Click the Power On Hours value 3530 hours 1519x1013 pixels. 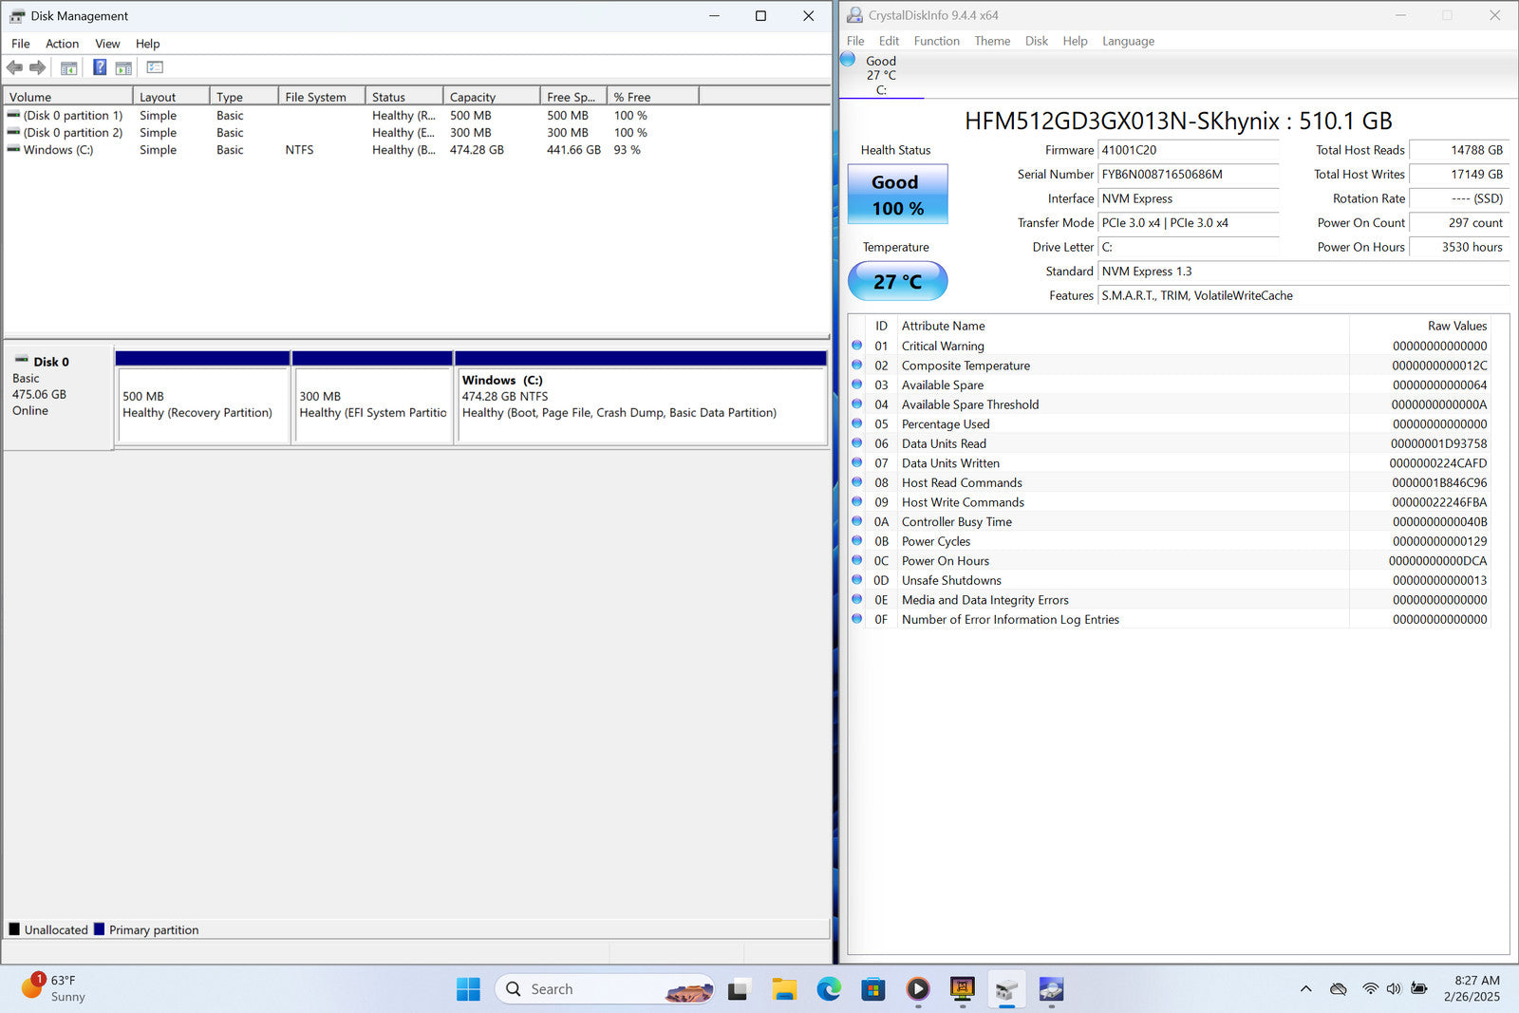coord(1458,247)
